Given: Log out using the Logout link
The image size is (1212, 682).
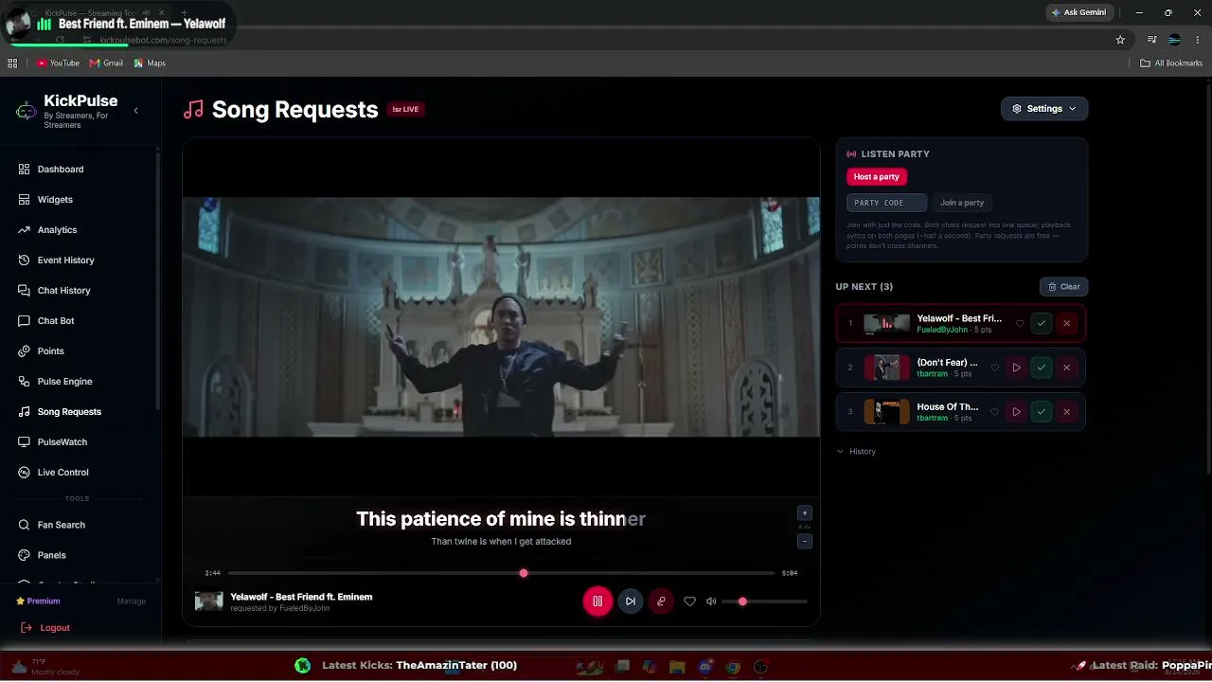Looking at the screenshot, I should point(45,628).
